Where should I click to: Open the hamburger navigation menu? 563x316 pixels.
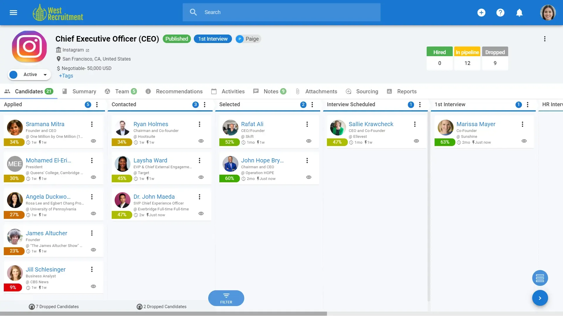[x=13, y=13]
